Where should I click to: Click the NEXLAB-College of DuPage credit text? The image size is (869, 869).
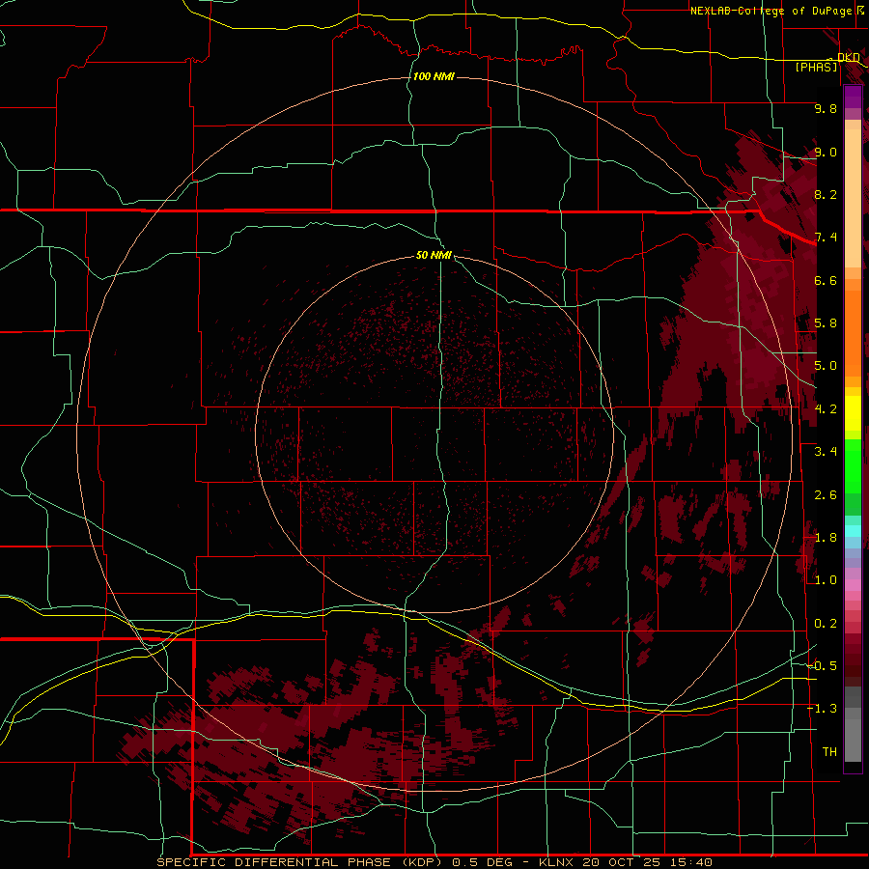tap(771, 11)
